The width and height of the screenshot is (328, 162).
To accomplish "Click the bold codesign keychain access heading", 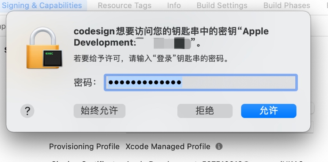I will coord(171,37).
